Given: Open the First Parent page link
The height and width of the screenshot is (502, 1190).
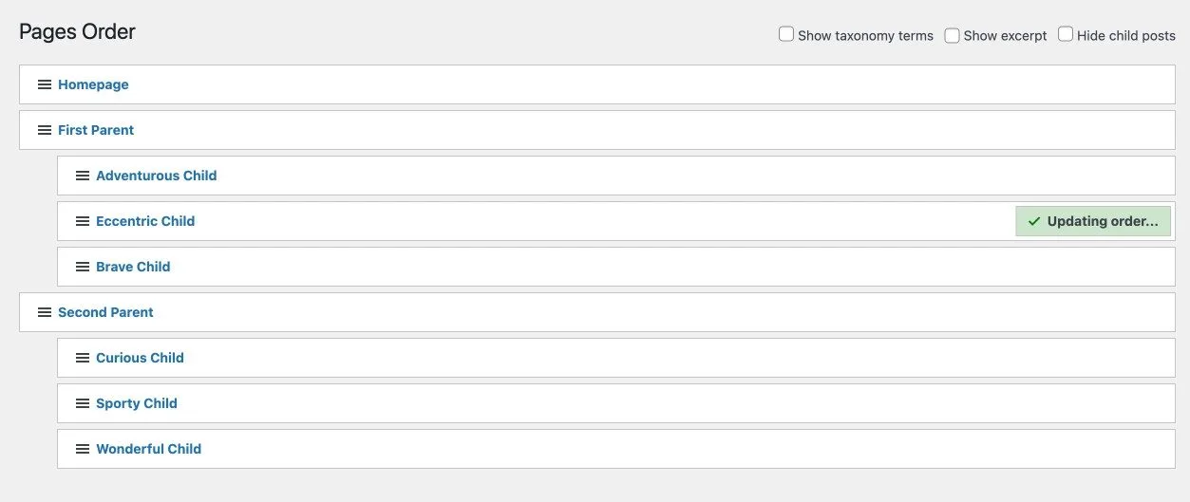Looking at the screenshot, I should click(96, 130).
